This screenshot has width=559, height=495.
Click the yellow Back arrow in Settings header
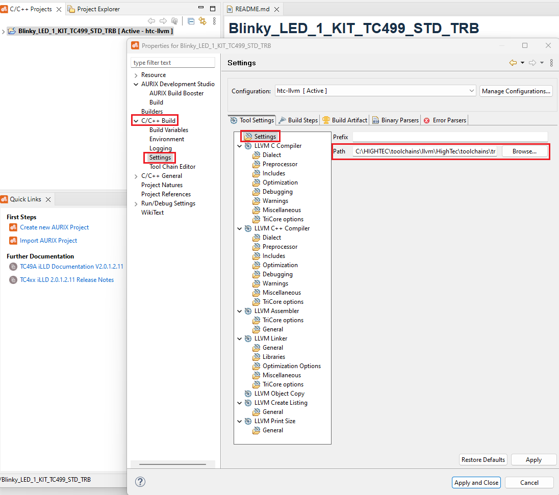click(x=513, y=63)
